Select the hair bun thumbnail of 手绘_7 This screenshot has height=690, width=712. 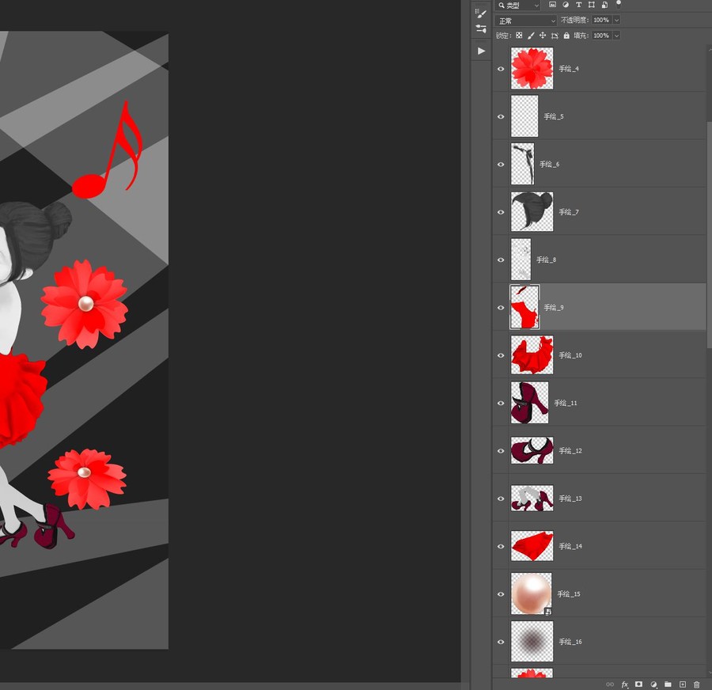[x=532, y=212]
